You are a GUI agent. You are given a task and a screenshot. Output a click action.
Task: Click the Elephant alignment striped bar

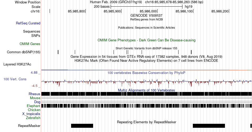(x=146, y=106)
